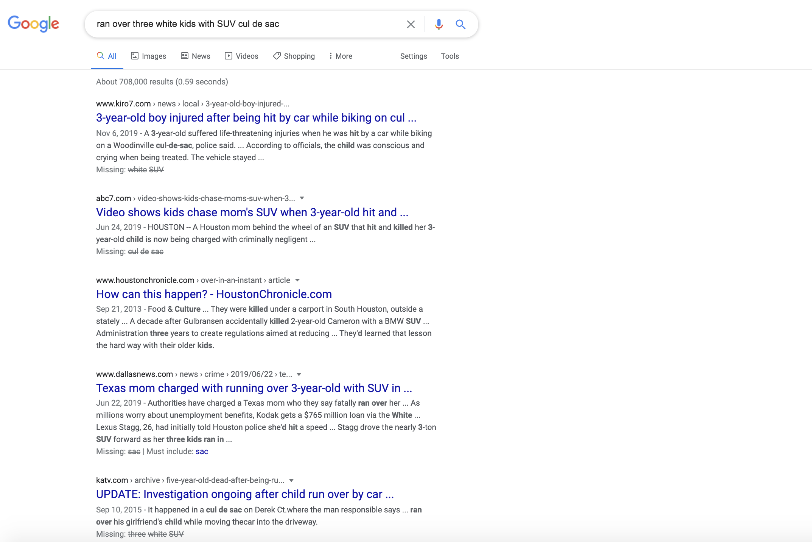Open the Settings menu
The height and width of the screenshot is (542, 812).
[x=413, y=56]
